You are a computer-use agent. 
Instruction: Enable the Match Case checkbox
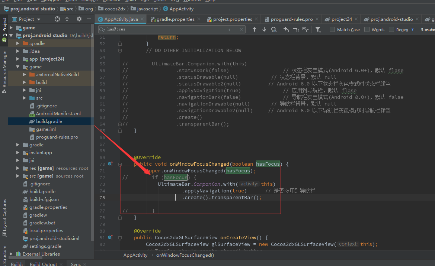click(x=332, y=29)
